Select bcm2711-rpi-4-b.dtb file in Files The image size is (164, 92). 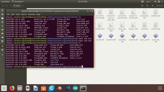(x=133, y=14)
